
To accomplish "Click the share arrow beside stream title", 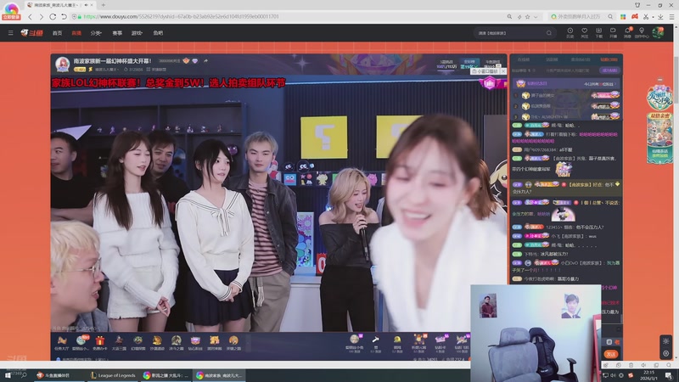I will (205, 61).
